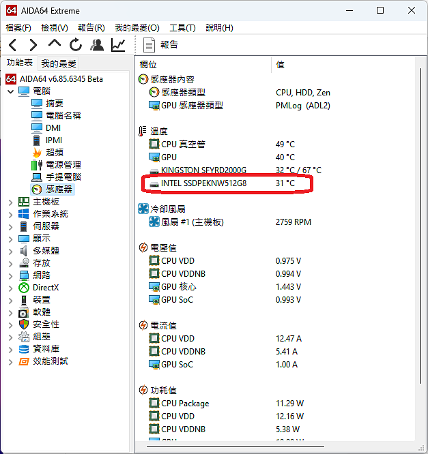Refresh the sensor readings
This screenshot has height=454, width=428.
pyautogui.click(x=76, y=45)
